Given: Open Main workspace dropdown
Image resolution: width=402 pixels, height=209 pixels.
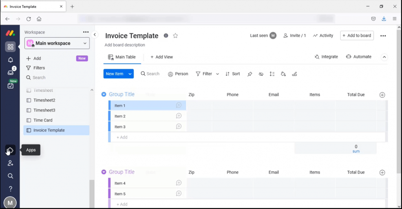Looking at the screenshot, I should coord(57,43).
